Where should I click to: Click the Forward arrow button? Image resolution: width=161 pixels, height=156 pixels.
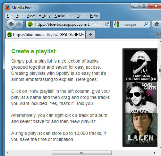pos(20,24)
